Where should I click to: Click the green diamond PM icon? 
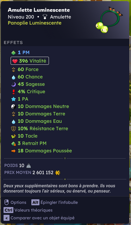[13, 53]
